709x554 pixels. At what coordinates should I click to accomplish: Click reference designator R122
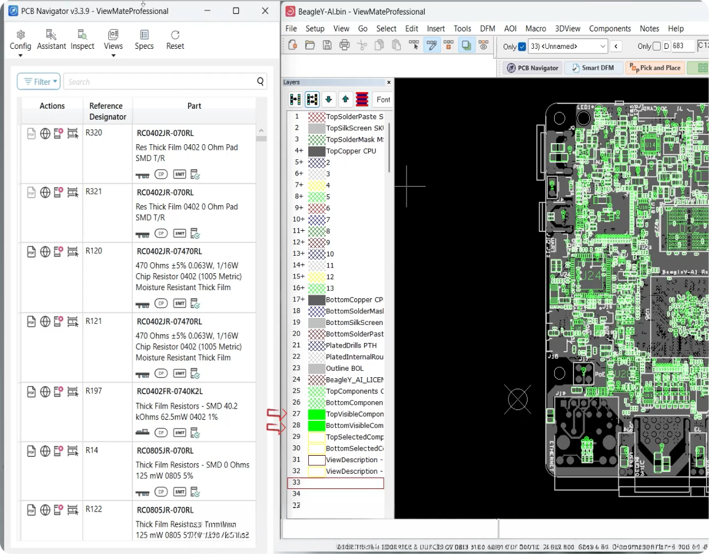pyautogui.click(x=94, y=509)
